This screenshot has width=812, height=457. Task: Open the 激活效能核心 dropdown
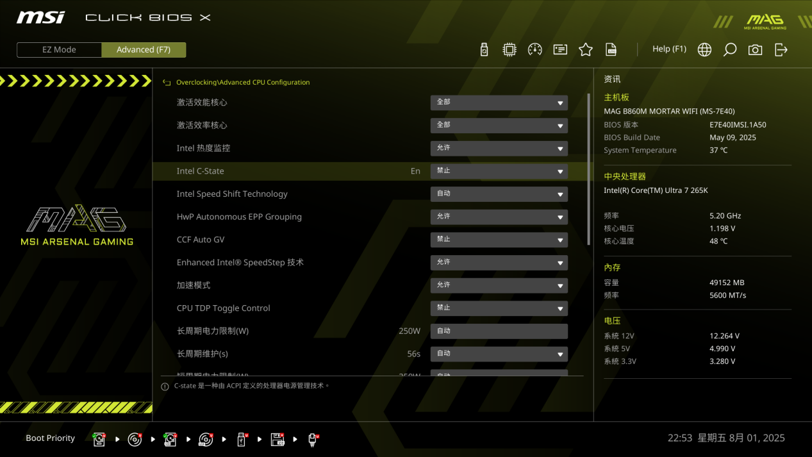coord(499,103)
